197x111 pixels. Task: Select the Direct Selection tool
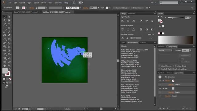pos(9,17)
